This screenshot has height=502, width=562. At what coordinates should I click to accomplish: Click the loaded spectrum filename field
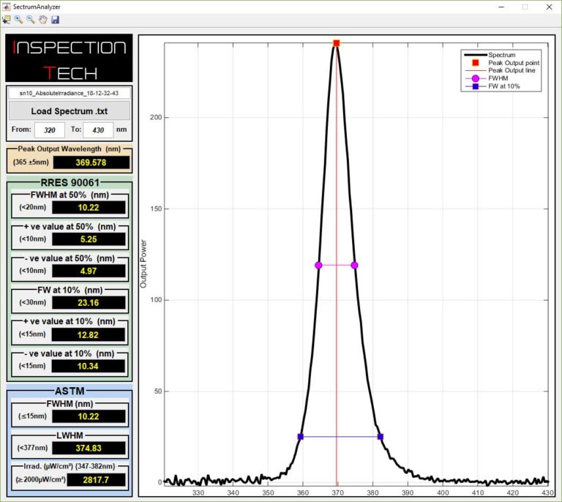[70, 93]
